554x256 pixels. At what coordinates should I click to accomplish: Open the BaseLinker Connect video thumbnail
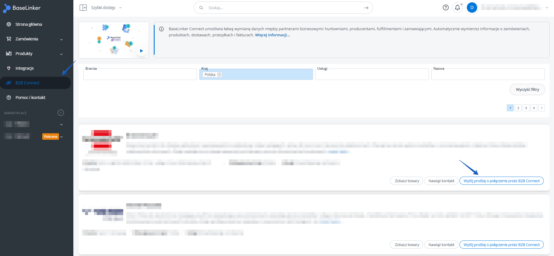(x=114, y=40)
